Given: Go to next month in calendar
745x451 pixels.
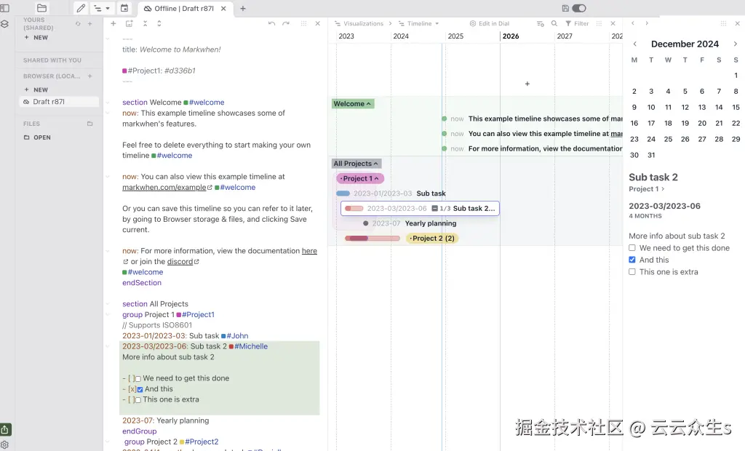Looking at the screenshot, I should pyautogui.click(x=735, y=44).
